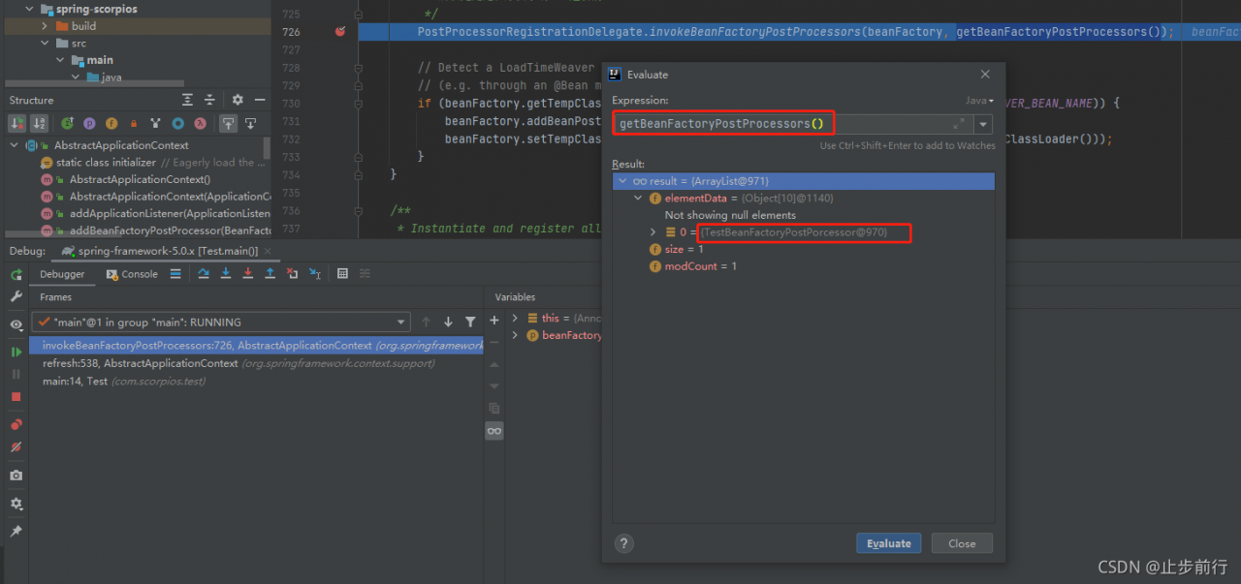Open Java language dropdown in Evaluate
Viewport: 1241px width, 584px height.
[x=979, y=101]
